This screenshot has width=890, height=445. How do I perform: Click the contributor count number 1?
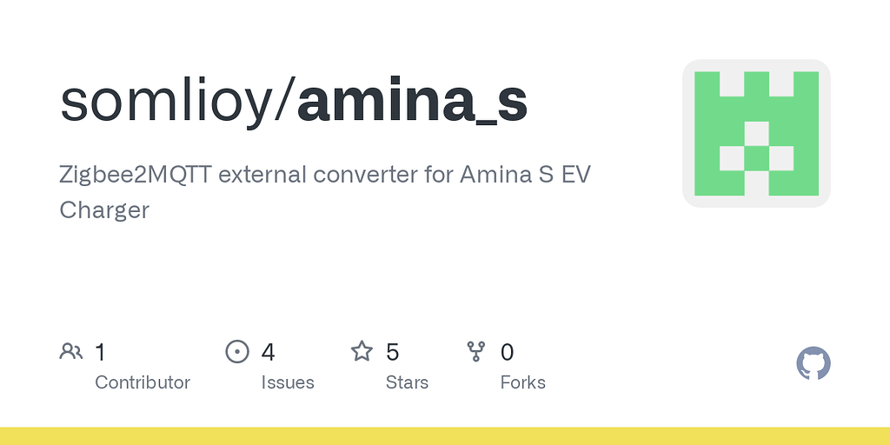(x=100, y=352)
